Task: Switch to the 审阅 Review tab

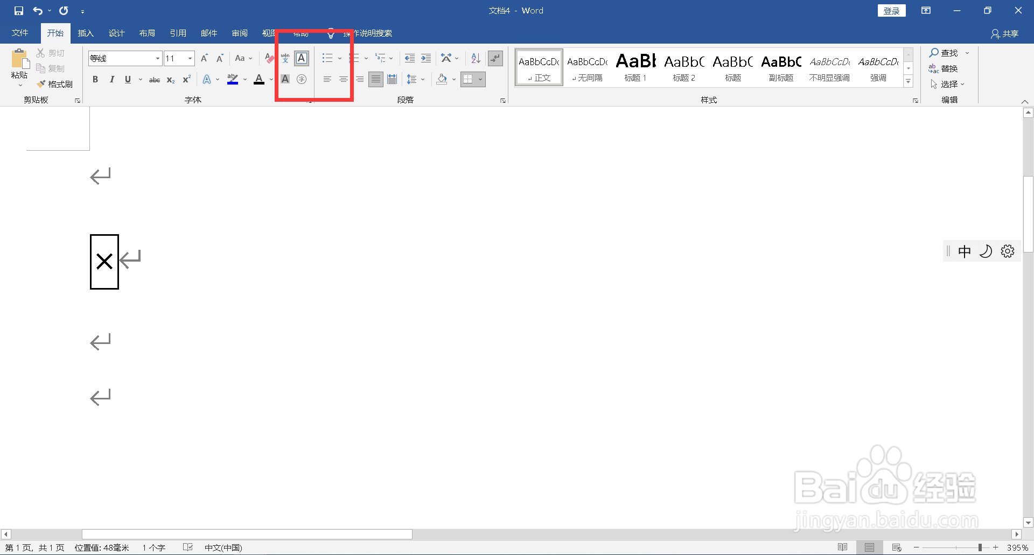Action: [x=240, y=33]
